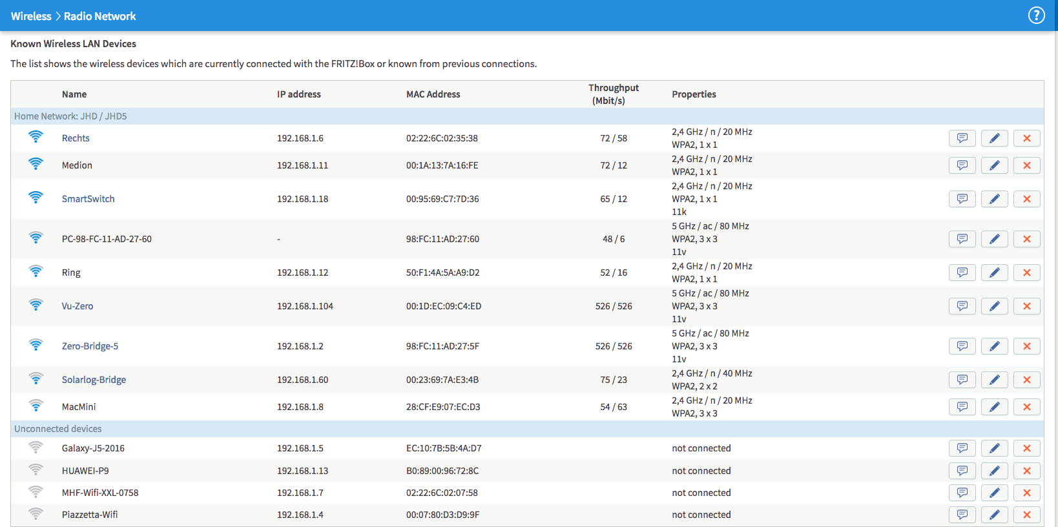
Task: Edit the HUAWEI-P9 device entry
Action: coord(994,471)
